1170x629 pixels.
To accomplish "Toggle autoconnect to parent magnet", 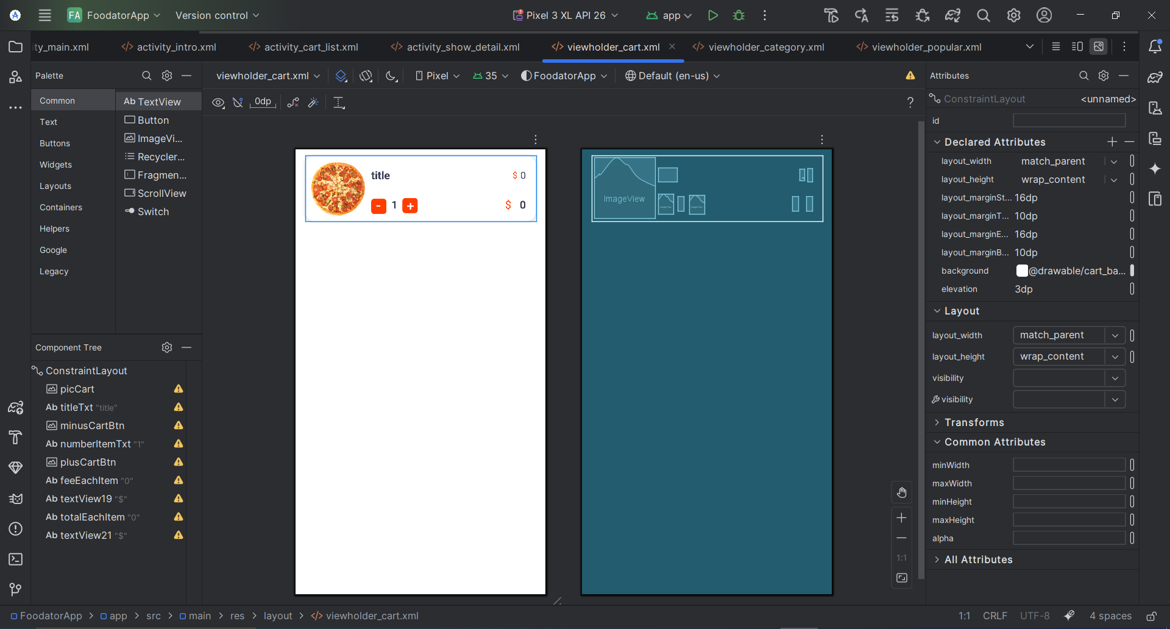I will point(238,102).
